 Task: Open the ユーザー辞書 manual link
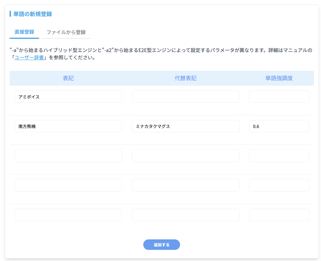pyautogui.click(x=29, y=58)
